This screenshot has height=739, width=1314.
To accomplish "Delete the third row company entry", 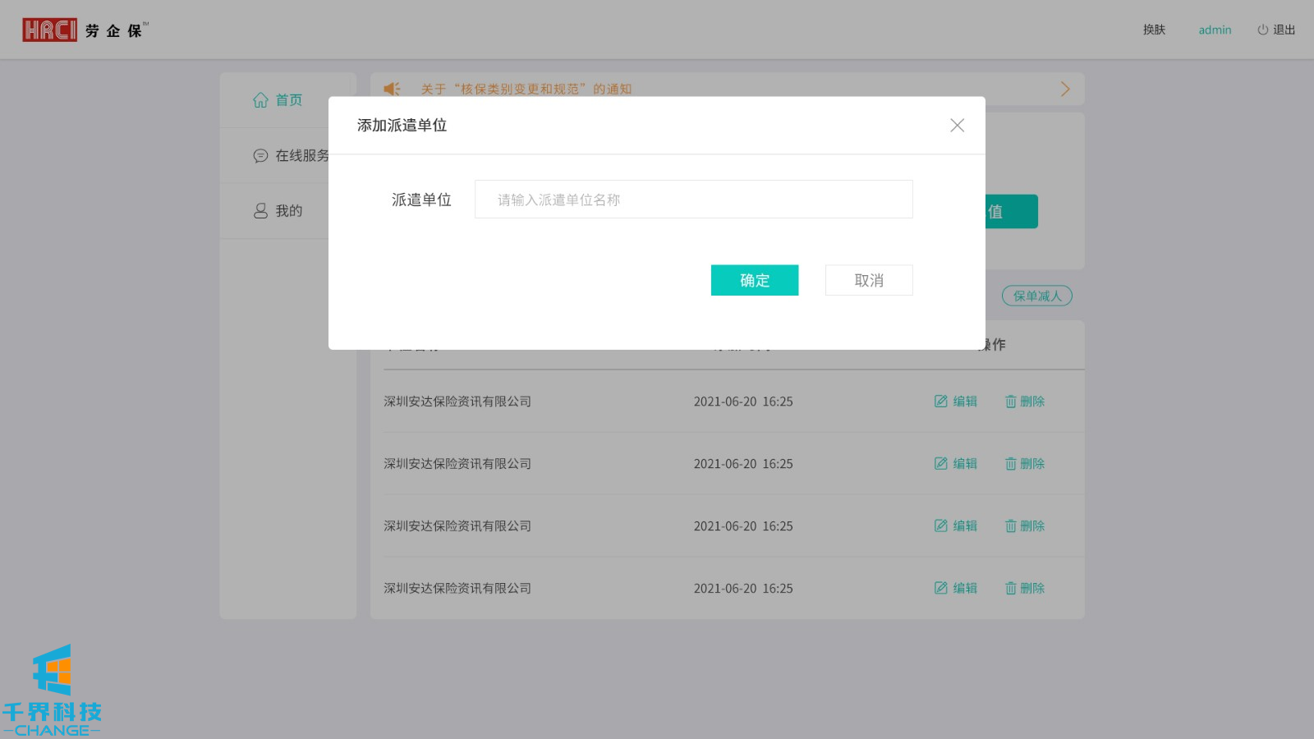I will (x=1025, y=526).
